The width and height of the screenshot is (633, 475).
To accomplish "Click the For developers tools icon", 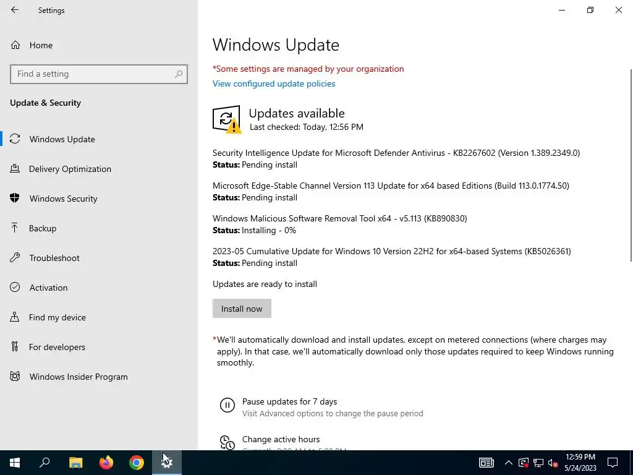I will 15,346.
